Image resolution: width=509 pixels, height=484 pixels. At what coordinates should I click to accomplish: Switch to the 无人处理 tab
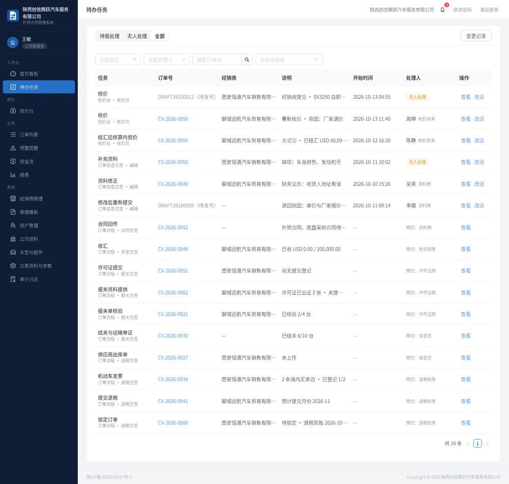[x=137, y=36]
